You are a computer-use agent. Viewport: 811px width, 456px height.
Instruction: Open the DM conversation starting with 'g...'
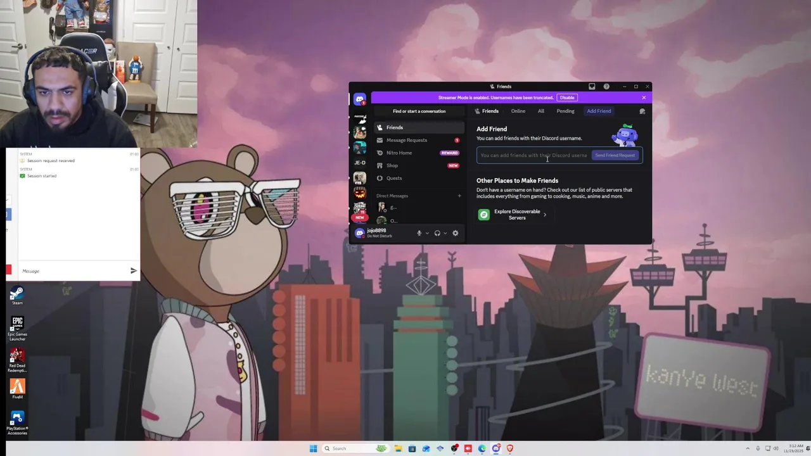(x=419, y=208)
